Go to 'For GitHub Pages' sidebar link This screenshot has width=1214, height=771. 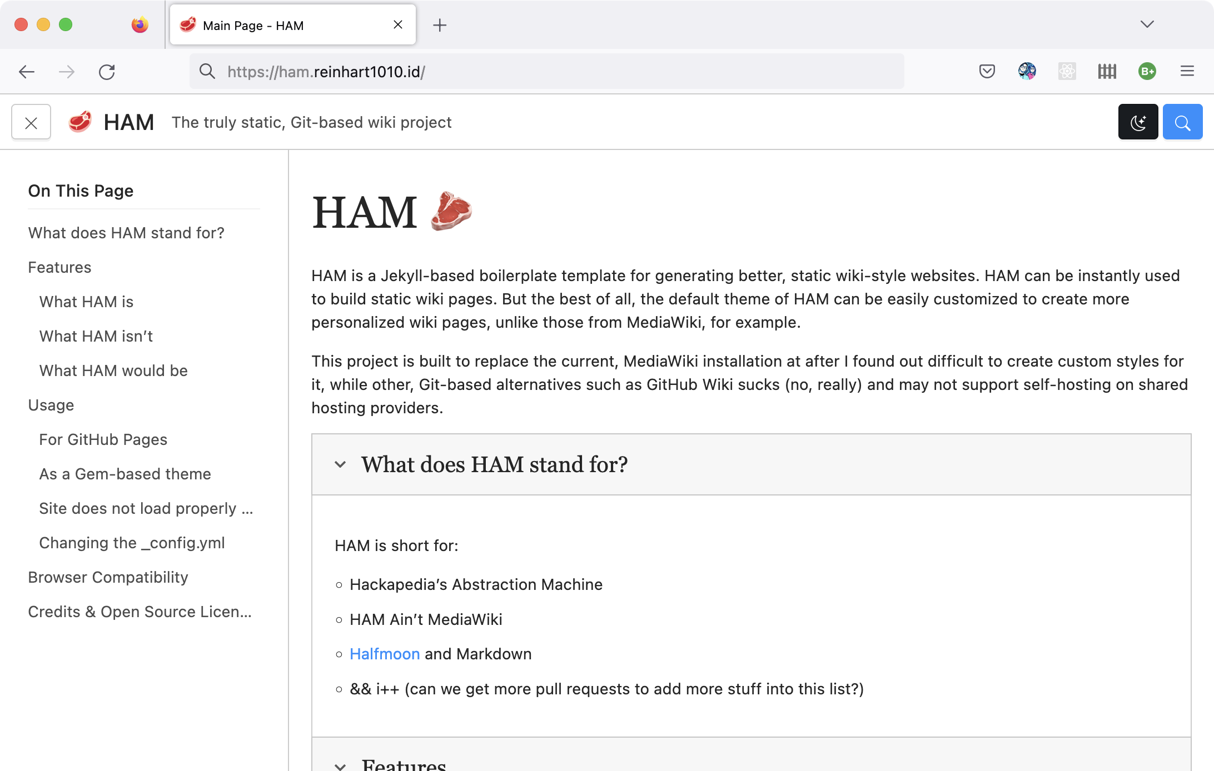[103, 439]
